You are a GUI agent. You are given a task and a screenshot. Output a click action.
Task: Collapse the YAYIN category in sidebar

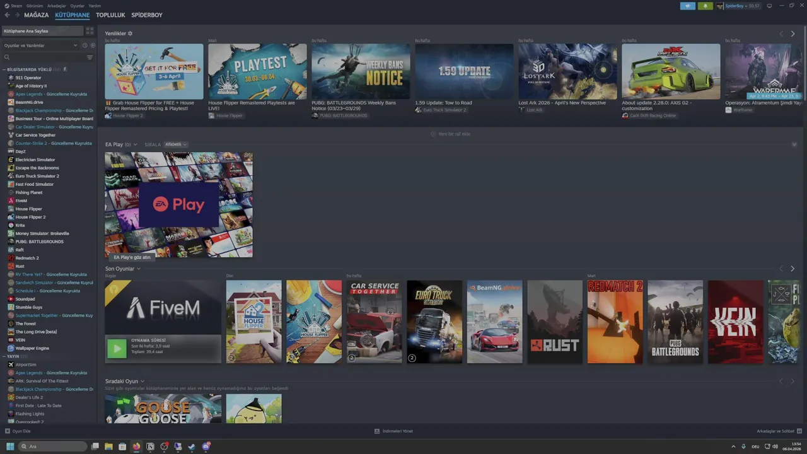(x=4, y=356)
